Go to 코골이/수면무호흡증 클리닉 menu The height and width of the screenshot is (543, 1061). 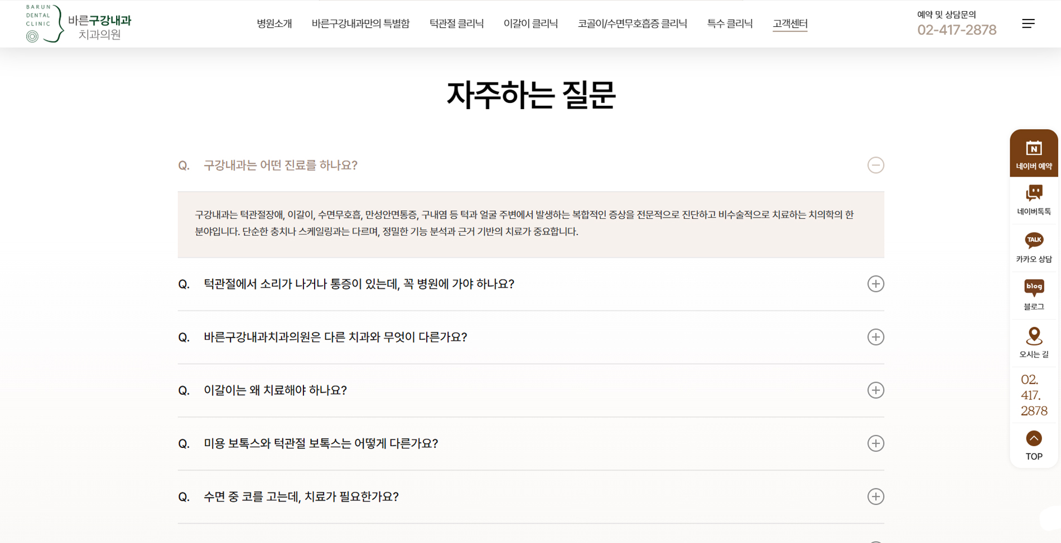click(632, 23)
